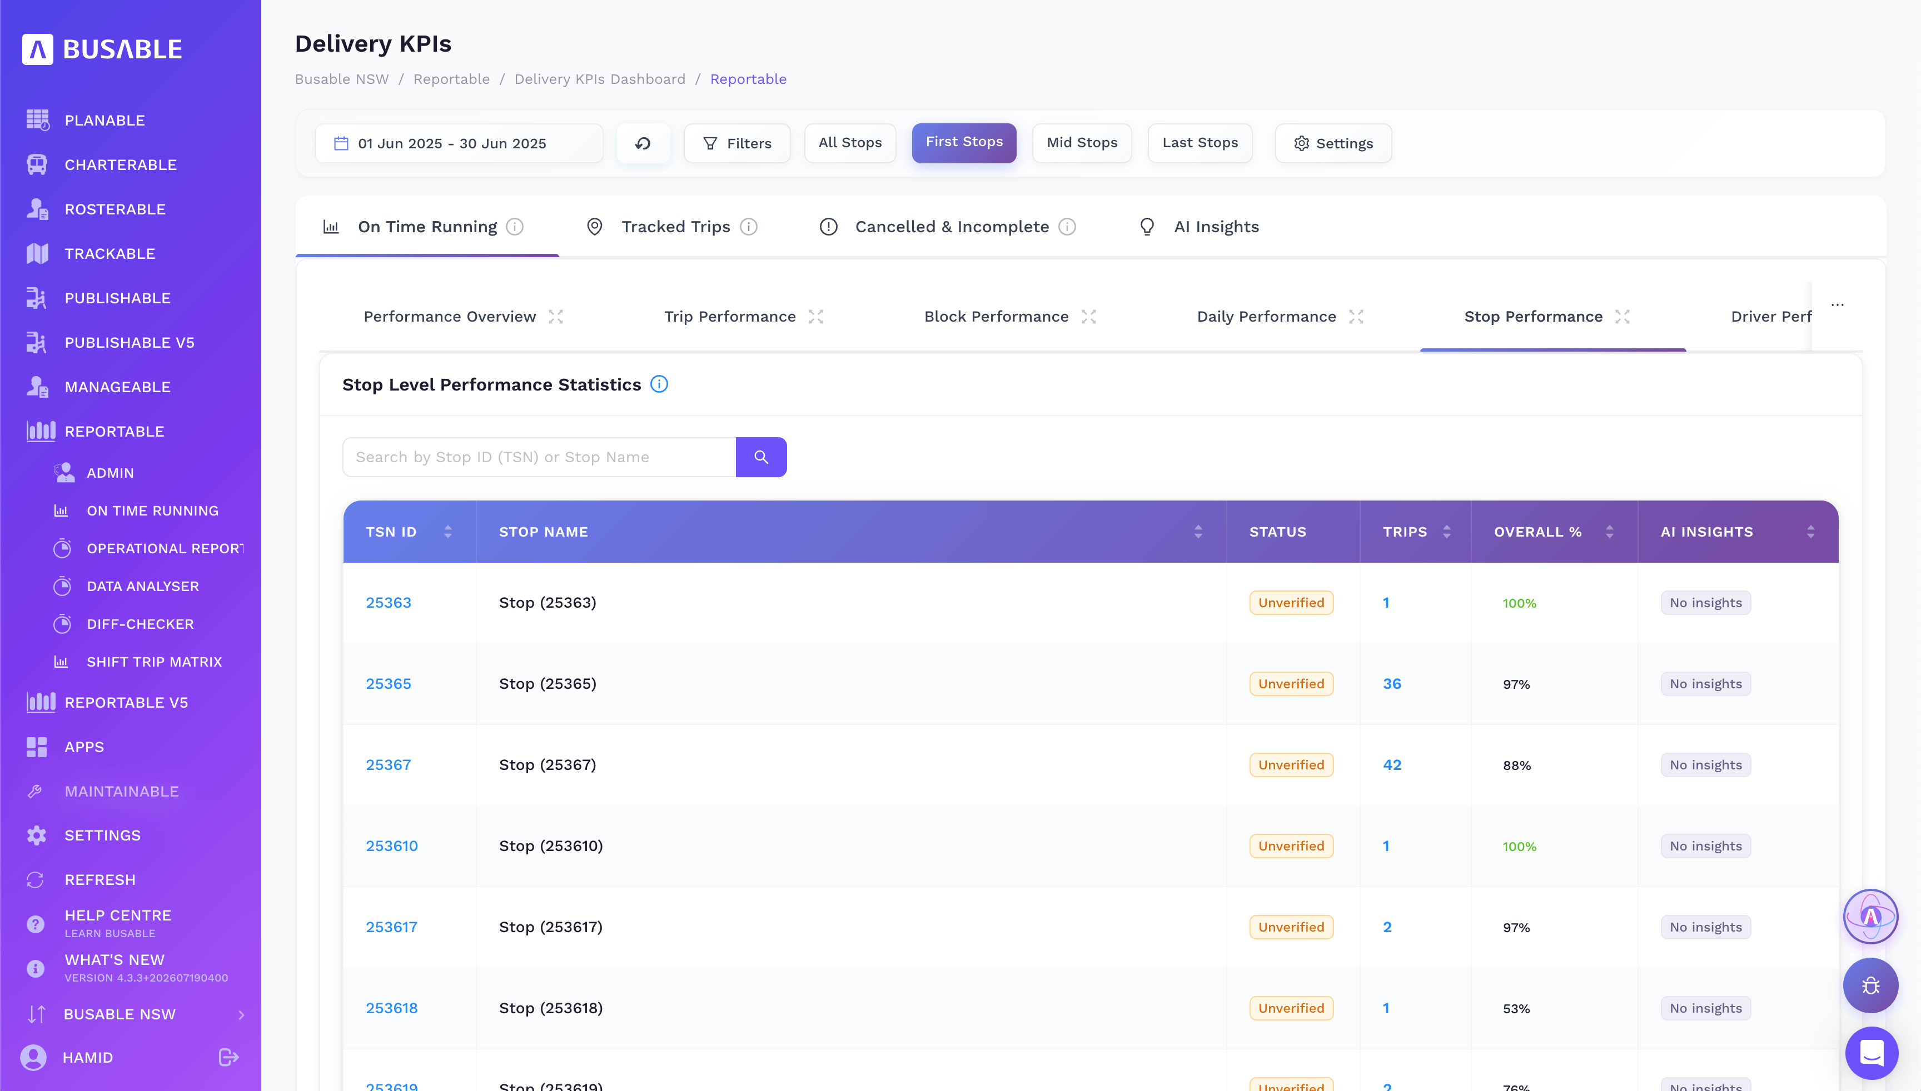
Task: Open info icon next to Stop Level Performance Statistics
Action: [x=659, y=384]
